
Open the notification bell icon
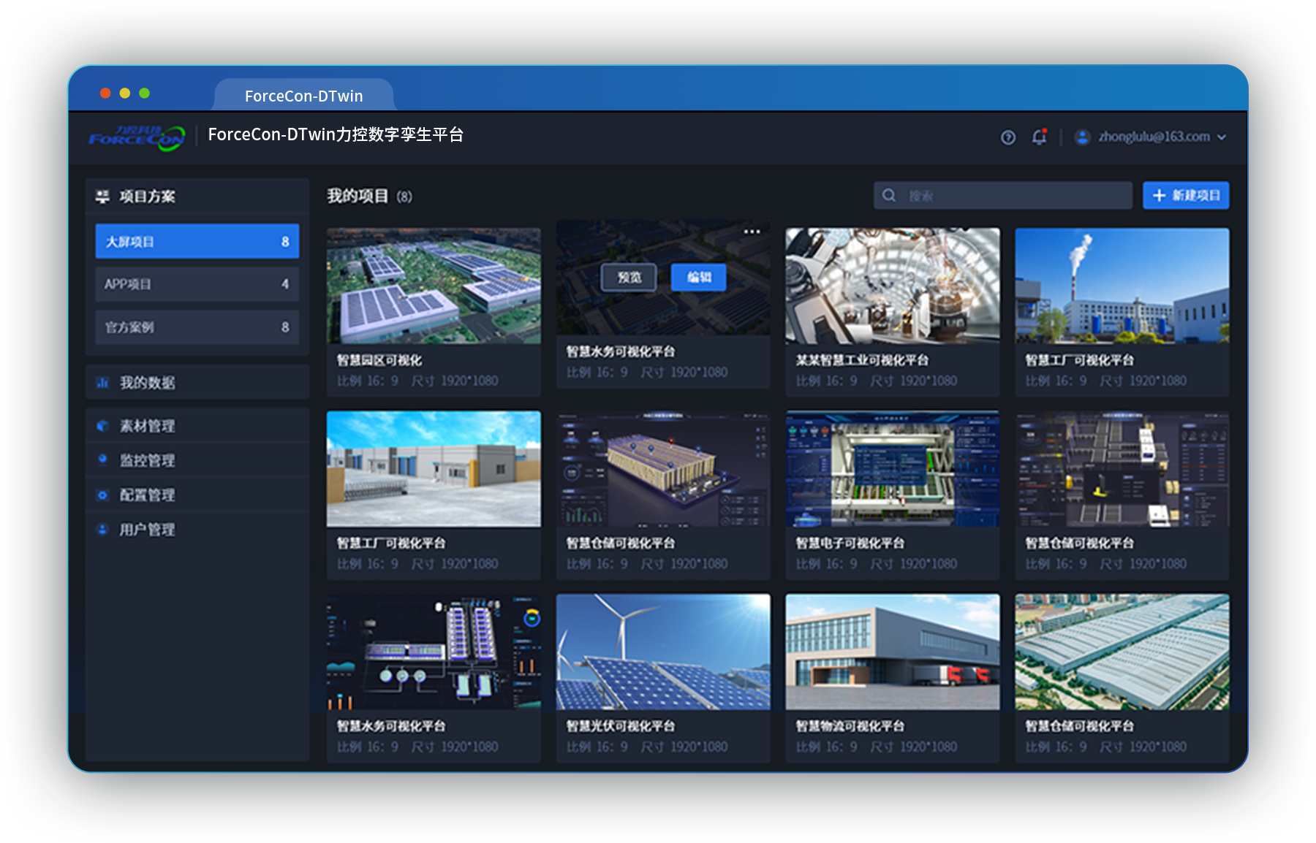[1039, 137]
